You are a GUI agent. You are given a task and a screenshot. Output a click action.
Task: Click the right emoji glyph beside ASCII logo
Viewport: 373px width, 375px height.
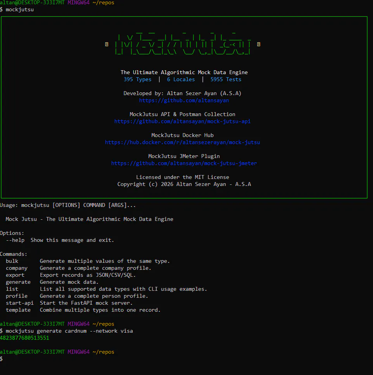point(259,44)
